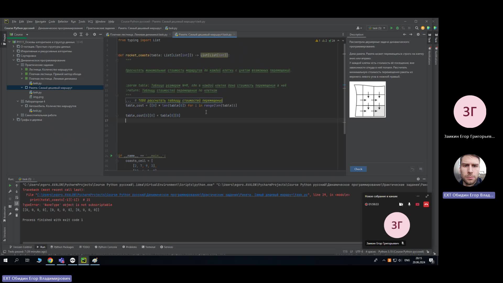
Task: Switch to Платная лестница task.py editor tab
Action: [x=138, y=35]
